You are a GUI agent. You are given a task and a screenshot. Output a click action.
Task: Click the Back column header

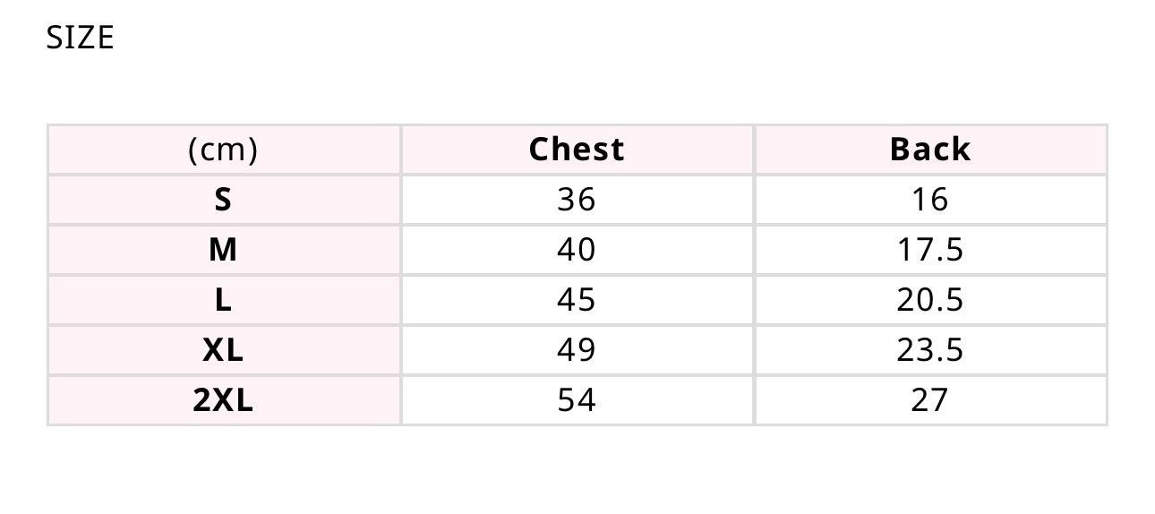click(930, 150)
